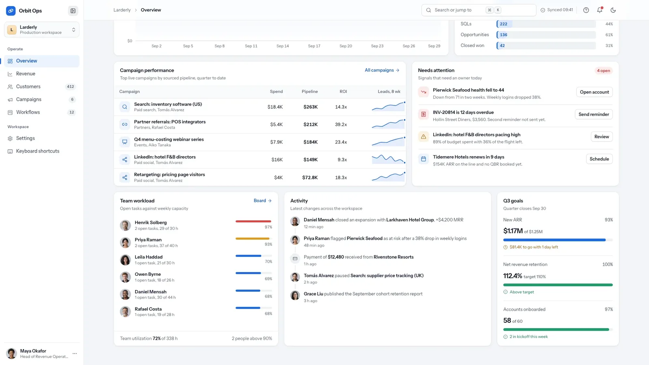Click the sparkline for Partner referrals row

point(389,124)
